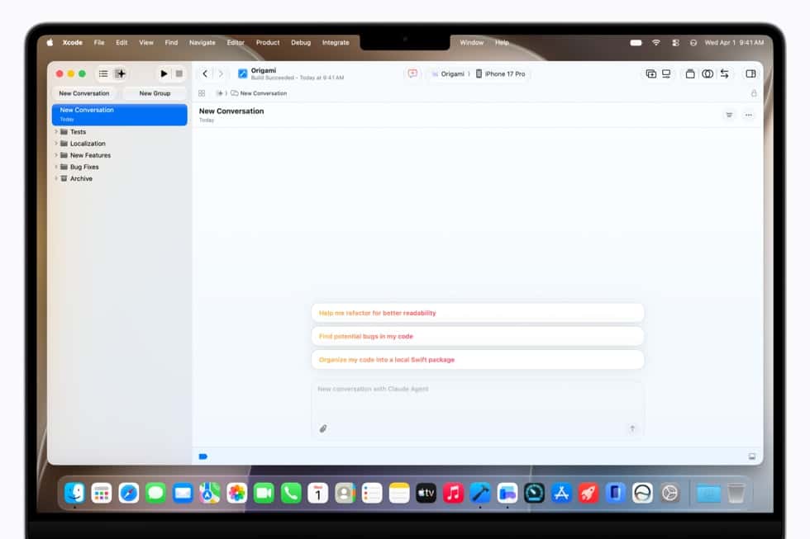Click the code review arrows icon
This screenshot has width=810, height=539.
(725, 73)
